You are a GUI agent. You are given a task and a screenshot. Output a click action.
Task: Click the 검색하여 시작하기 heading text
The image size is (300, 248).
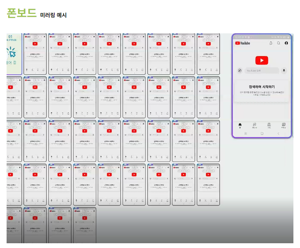[x=262, y=87]
